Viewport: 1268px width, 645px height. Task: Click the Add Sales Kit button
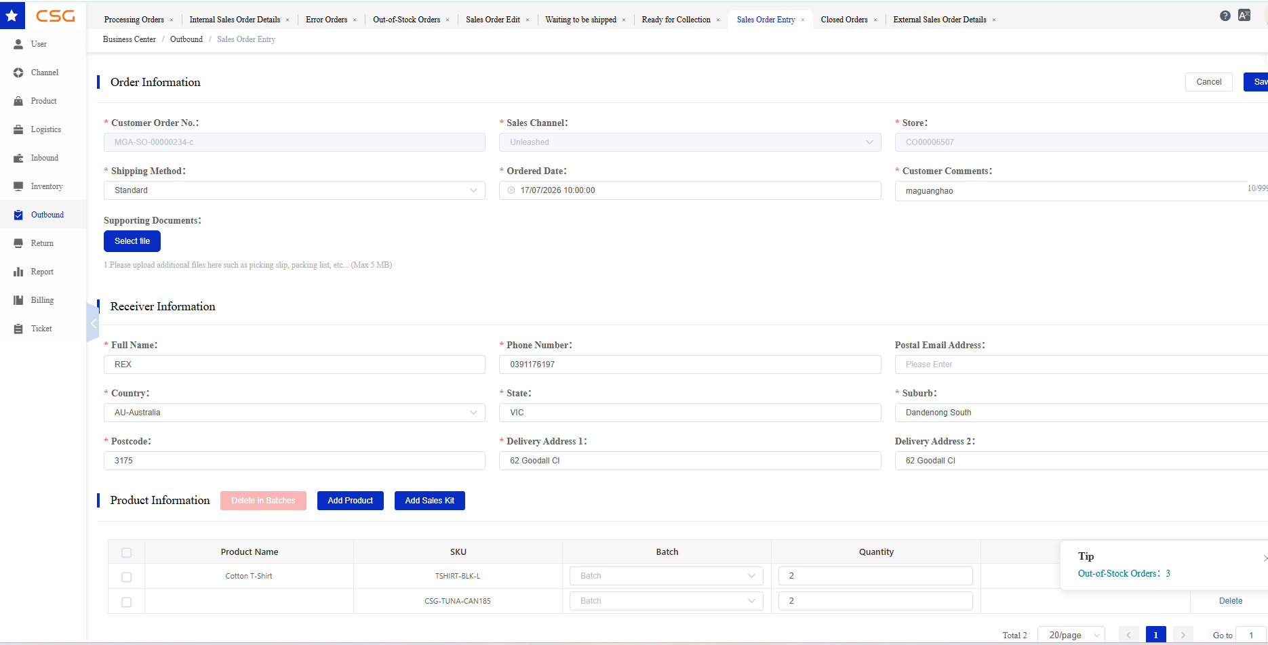[430, 501]
